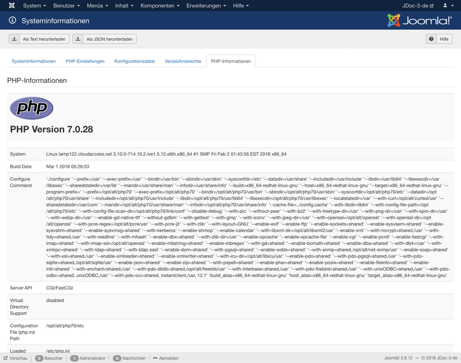This screenshot has height=363, width=461.
Task: Click the Configure Command row label
Action: click(21, 182)
